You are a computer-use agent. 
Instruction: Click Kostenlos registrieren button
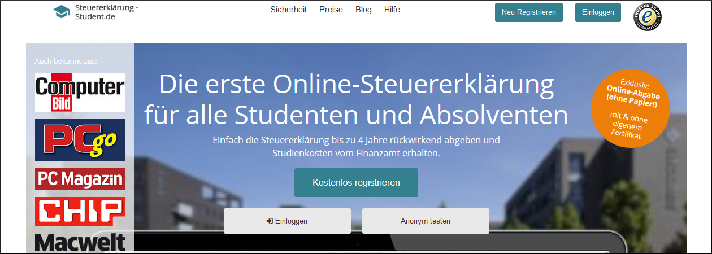coord(356,182)
